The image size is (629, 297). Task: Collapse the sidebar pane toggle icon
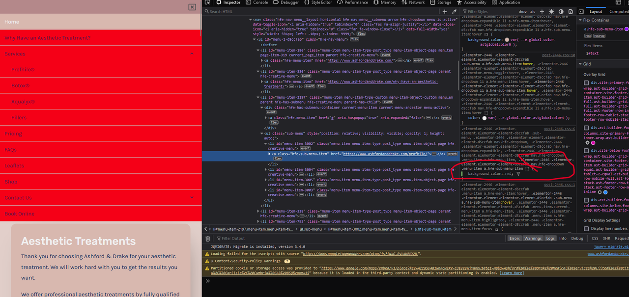tap(581, 11)
